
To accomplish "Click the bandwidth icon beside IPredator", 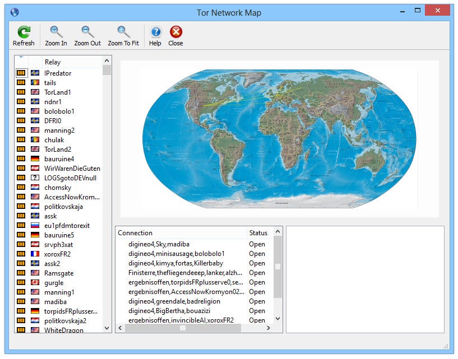I will [x=21, y=73].
